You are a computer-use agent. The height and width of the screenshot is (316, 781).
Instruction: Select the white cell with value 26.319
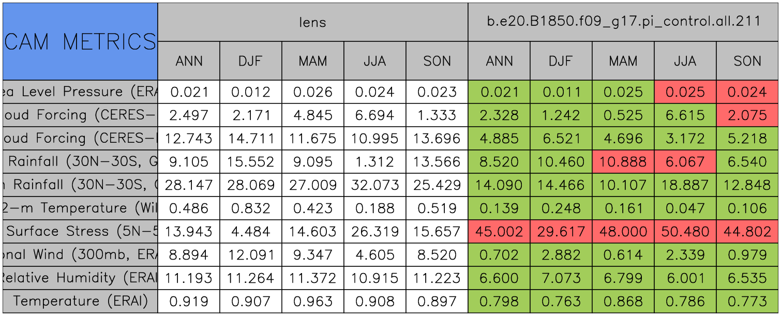(375, 232)
